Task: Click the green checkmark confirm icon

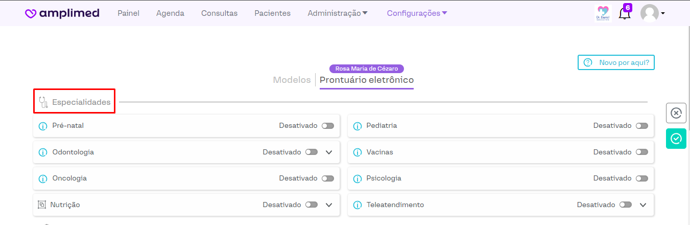Action: pyautogui.click(x=676, y=139)
